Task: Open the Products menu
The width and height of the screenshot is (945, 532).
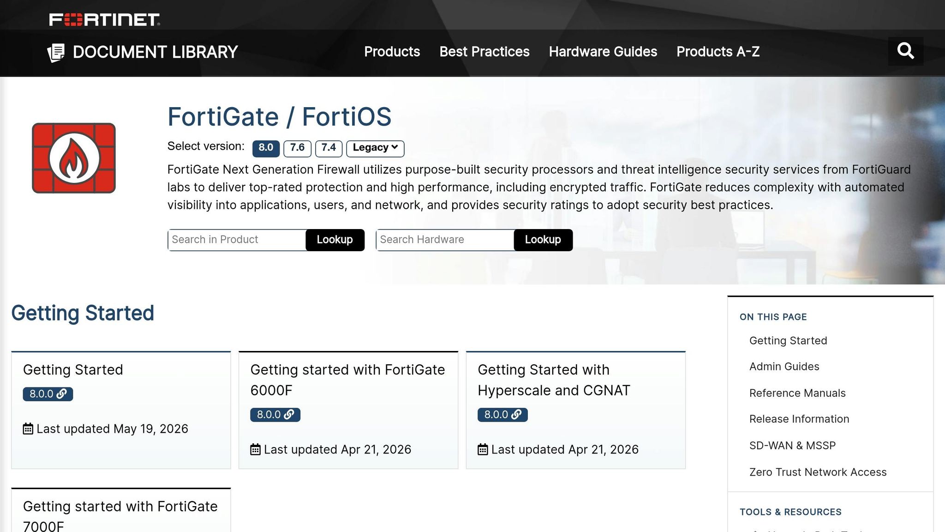Action: click(392, 52)
